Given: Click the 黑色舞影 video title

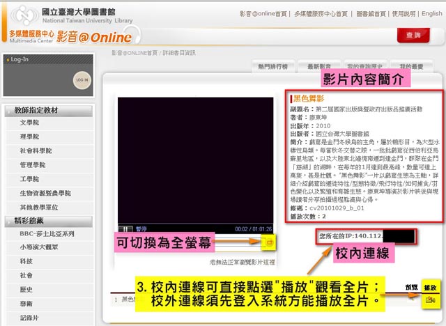Looking at the screenshot, I should point(309,99).
